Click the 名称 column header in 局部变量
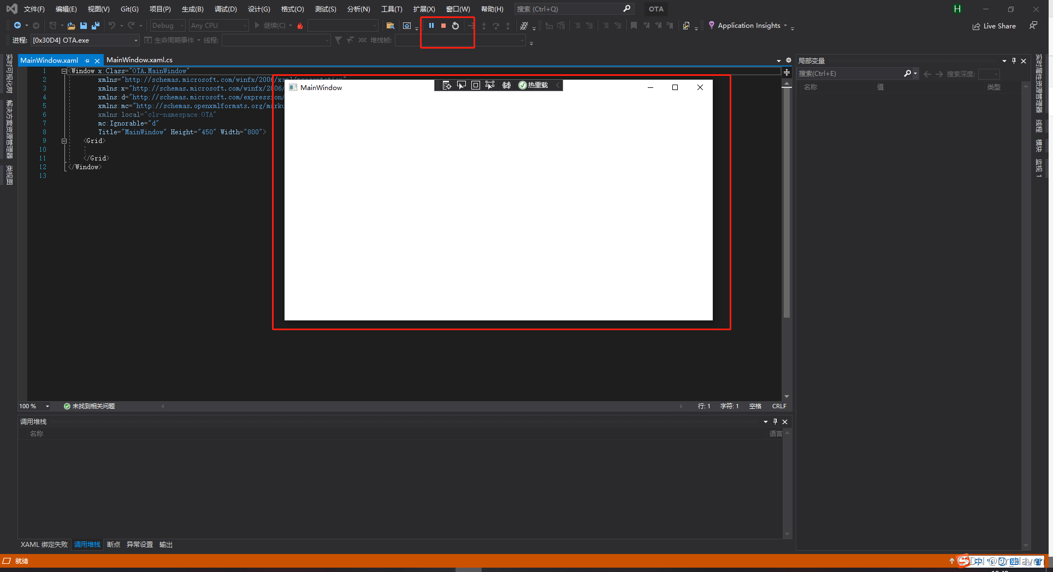The width and height of the screenshot is (1053, 572). 811,87
